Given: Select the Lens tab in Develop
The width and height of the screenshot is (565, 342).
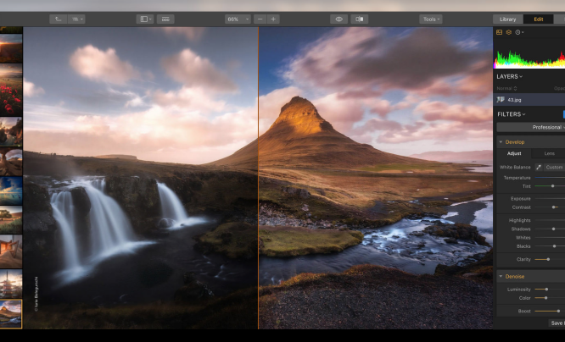Looking at the screenshot, I should tap(549, 153).
